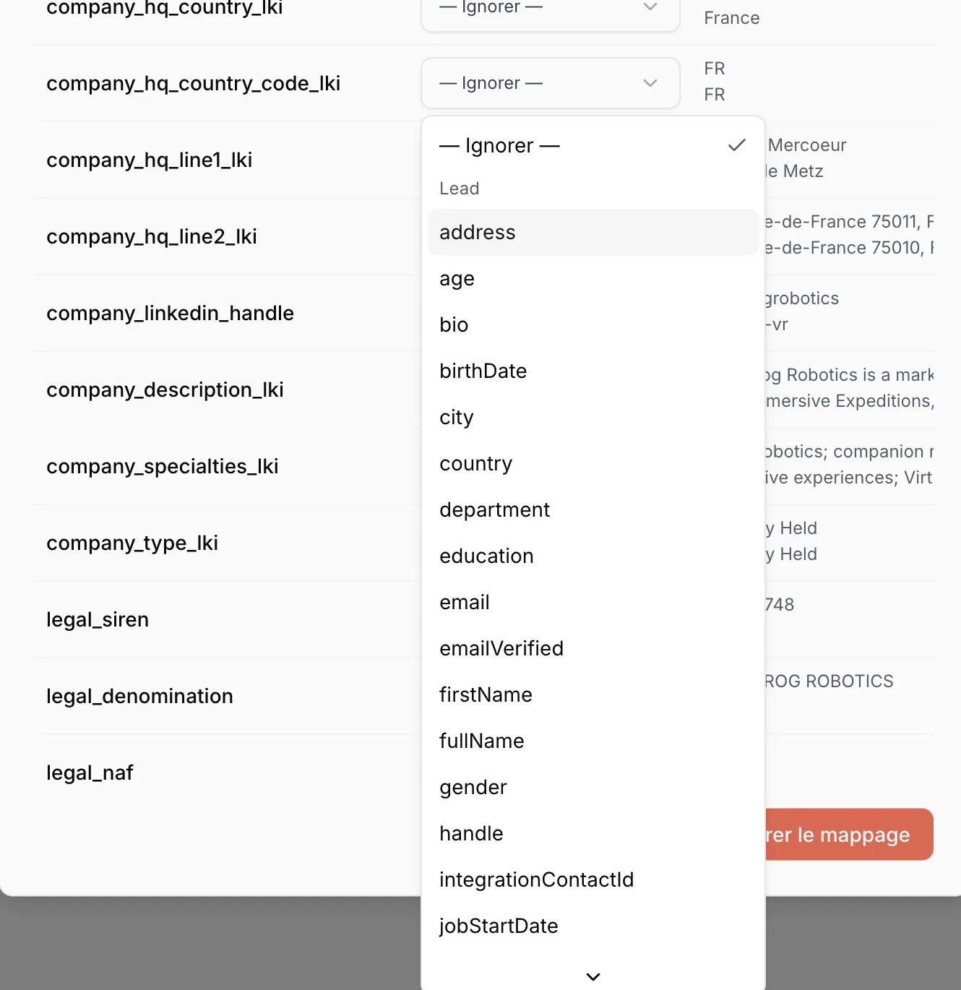Choose jobStartDate from the options

592,926
